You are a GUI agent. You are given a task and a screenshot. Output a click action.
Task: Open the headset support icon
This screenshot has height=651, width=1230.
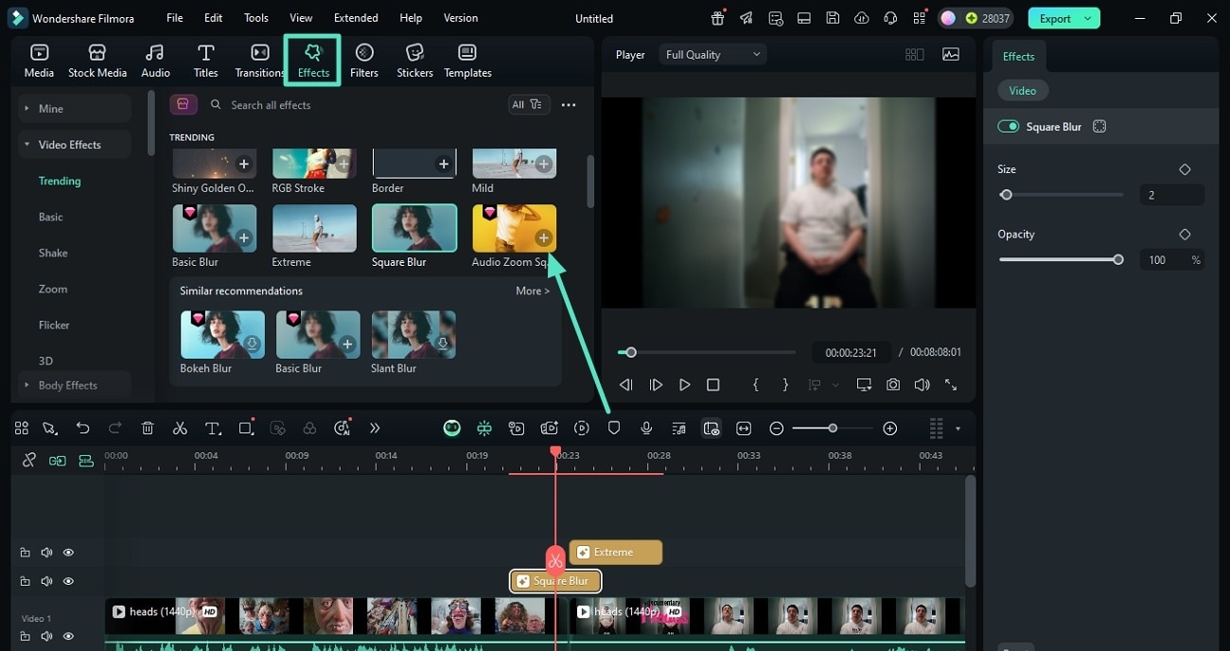[889, 18]
